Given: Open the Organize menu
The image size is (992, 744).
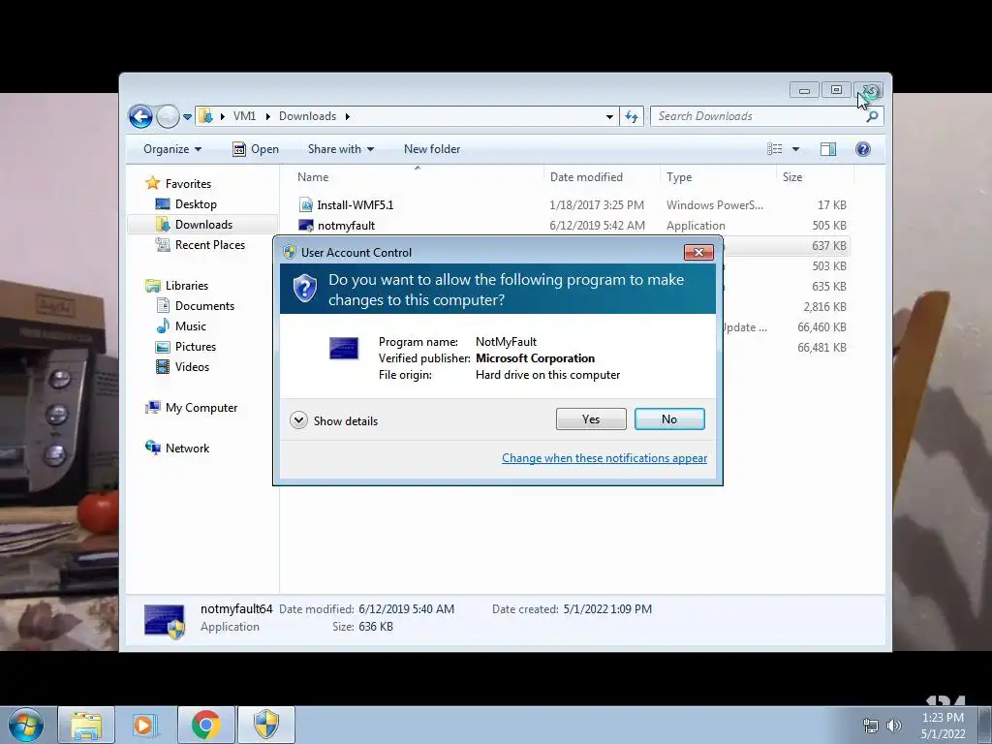Looking at the screenshot, I should pos(172,149).
